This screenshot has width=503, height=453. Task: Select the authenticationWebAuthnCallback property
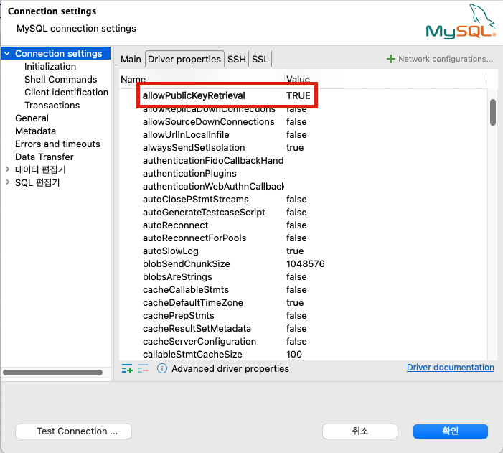click(213, 186)
